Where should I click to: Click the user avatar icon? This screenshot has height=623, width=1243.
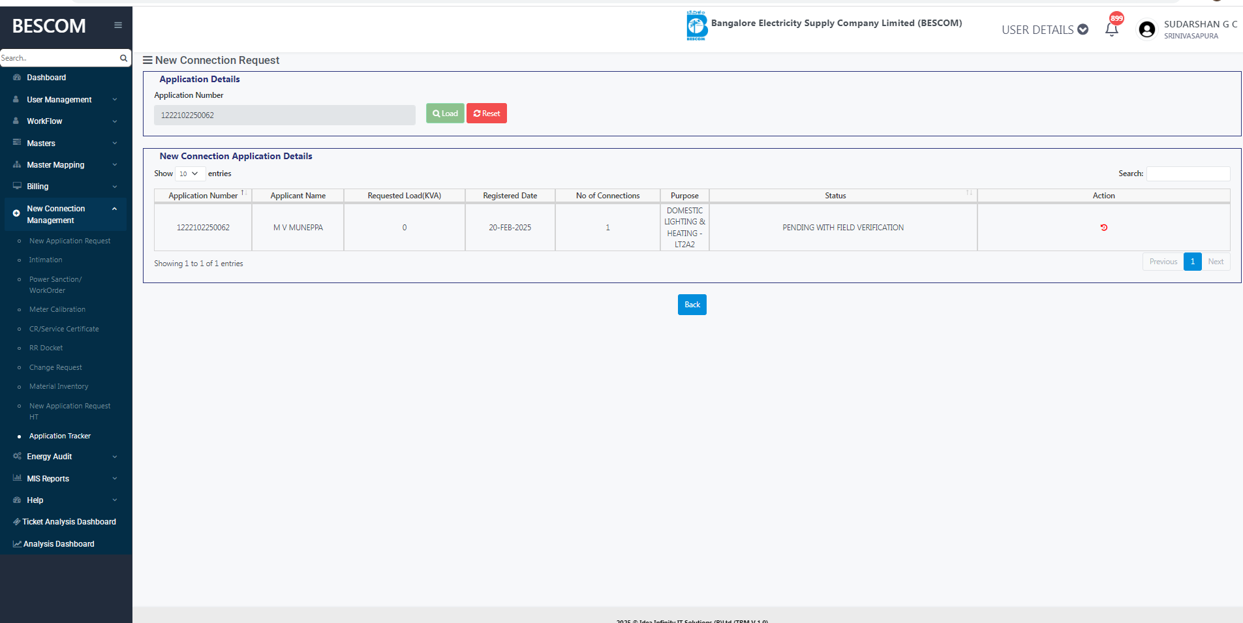[x=1146, y=29]
